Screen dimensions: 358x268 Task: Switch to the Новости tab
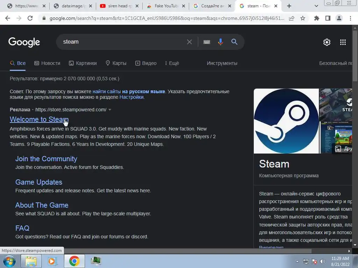[47, 64]
